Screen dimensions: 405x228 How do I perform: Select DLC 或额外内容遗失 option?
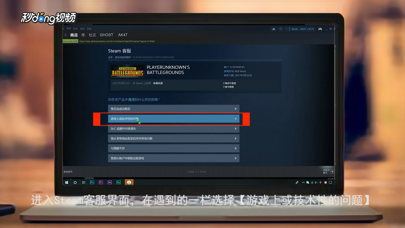click(173, 129)
